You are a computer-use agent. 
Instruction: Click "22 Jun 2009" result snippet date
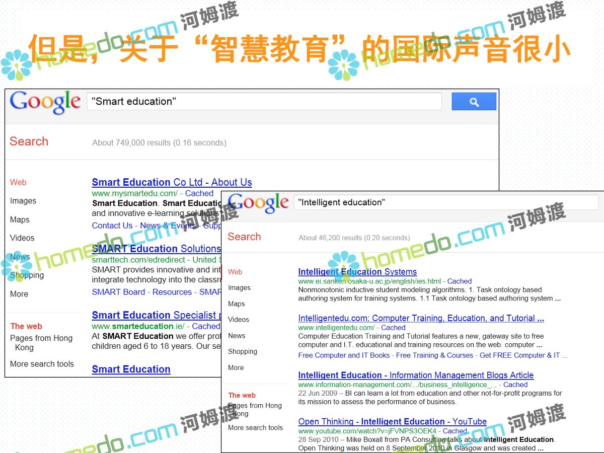[x=319, y=393]
